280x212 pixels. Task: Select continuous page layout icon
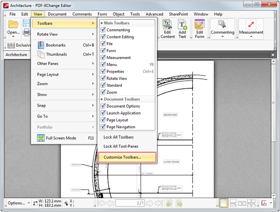coord(233,203)
